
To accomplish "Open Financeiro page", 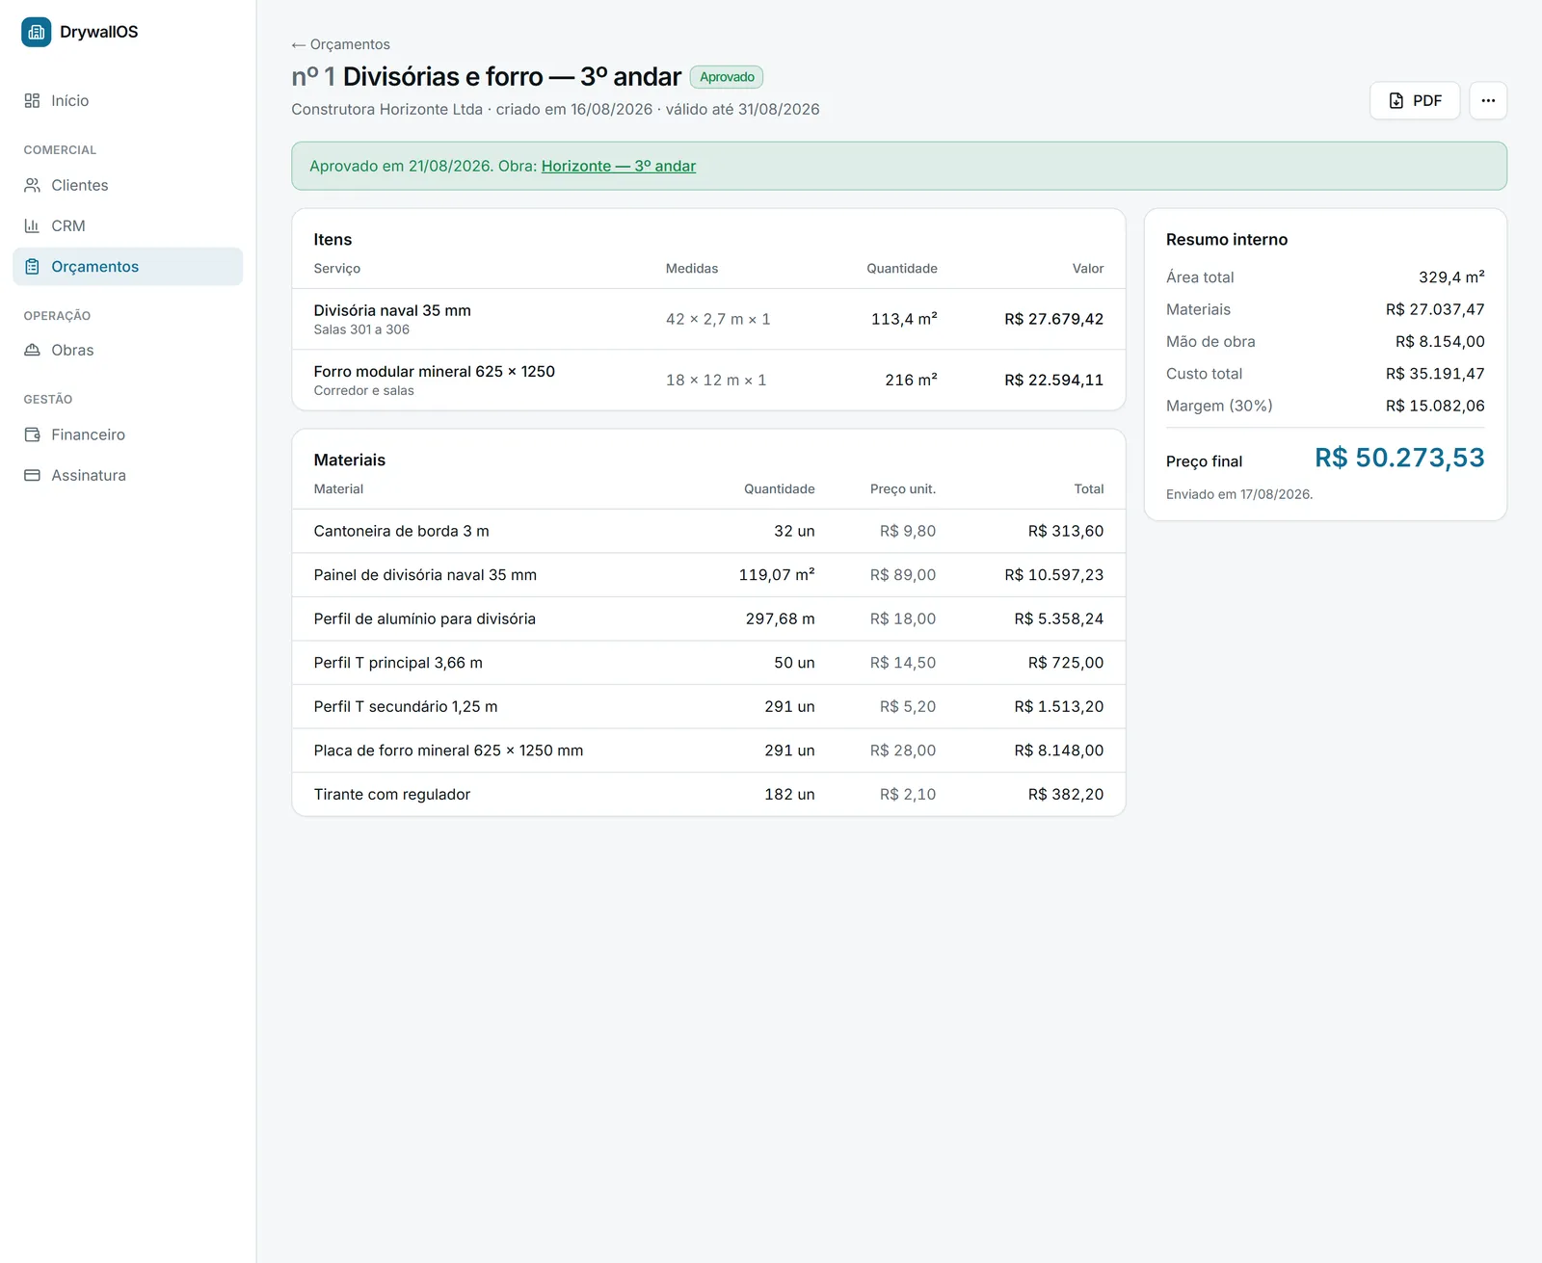I will pyautogui.click(x=127, y=434).
